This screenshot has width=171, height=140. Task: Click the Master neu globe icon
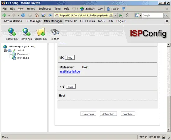(12, 32)
